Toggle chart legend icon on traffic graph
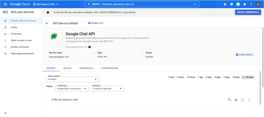Viewport: 264px width, 117px height. 236,100
